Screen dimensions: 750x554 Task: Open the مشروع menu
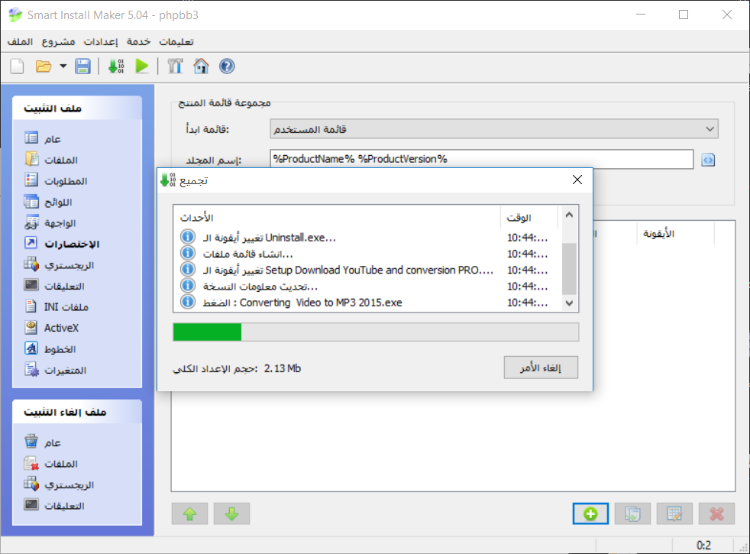coord(58,42)
